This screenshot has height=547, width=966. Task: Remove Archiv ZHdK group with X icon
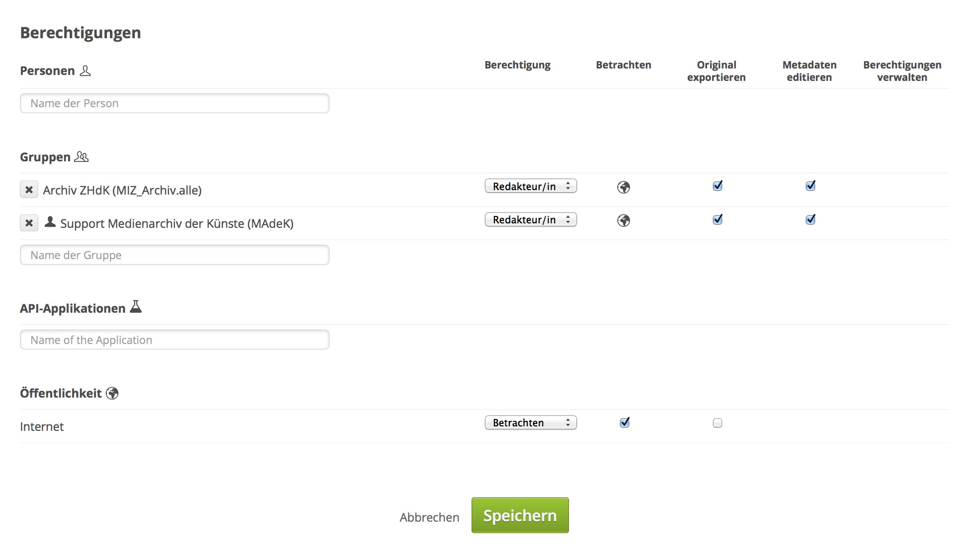click(x=29, y=190)
